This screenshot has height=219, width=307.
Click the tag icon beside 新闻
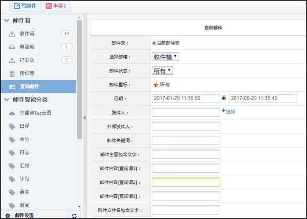coord(12,205)
